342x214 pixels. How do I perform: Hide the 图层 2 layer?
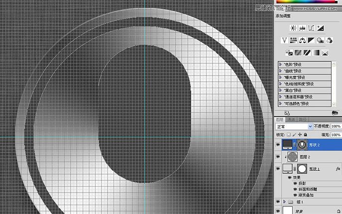[278, 157]
